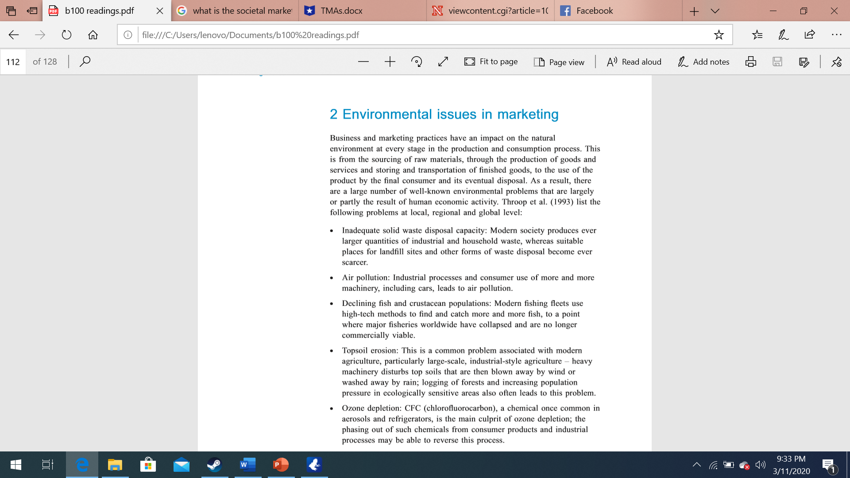Go back to the previous page
Screen dimensions: 850x478
pyautogui.click(x=14, y=35)
